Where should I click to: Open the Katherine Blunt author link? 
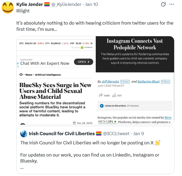click(x=149, y=82)
